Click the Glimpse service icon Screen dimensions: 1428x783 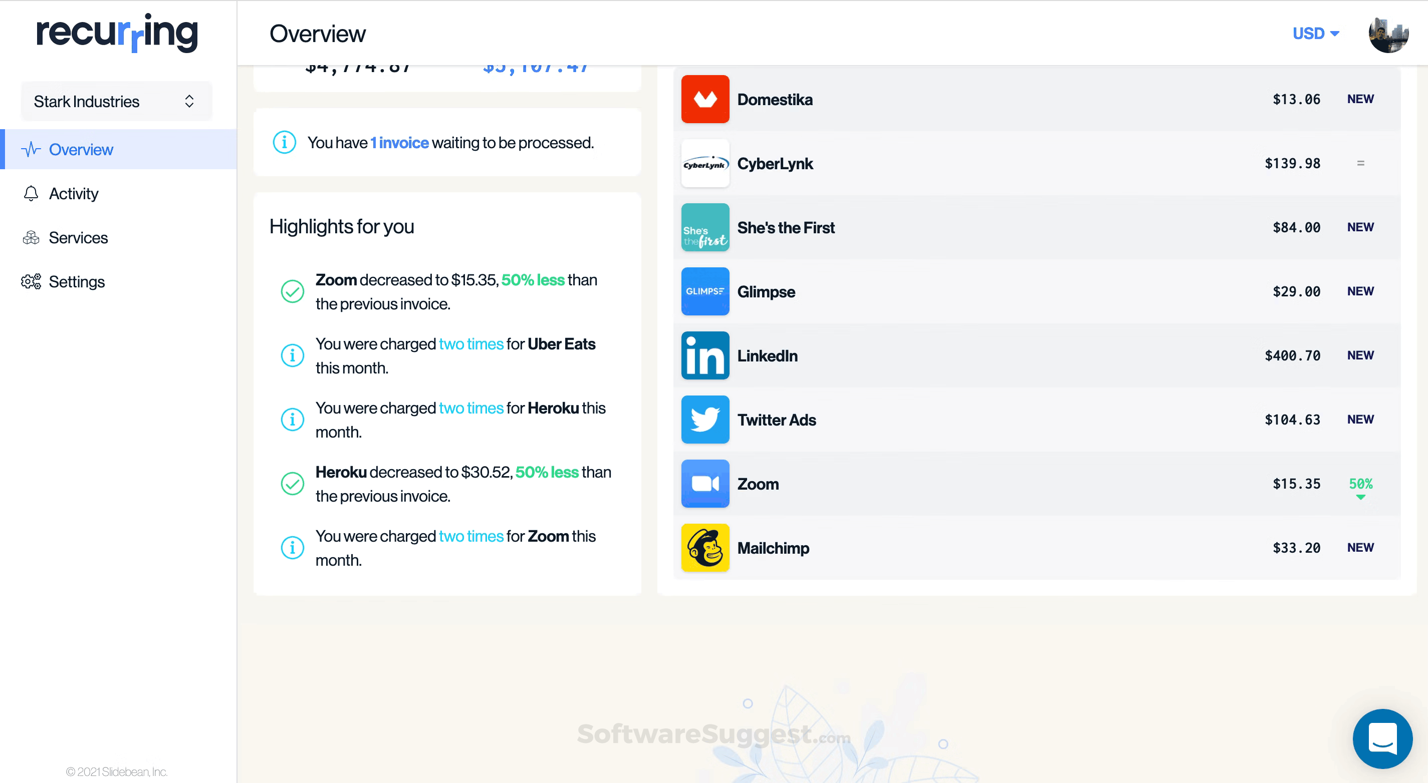click(705, 291)
